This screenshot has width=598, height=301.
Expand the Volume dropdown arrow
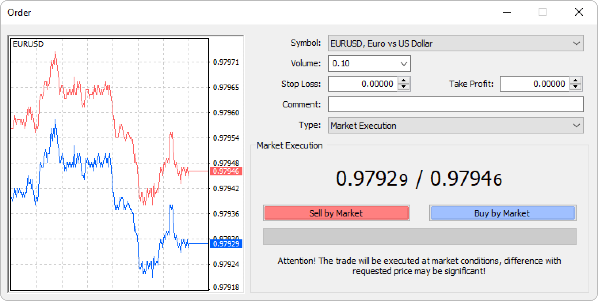[404, 64]
